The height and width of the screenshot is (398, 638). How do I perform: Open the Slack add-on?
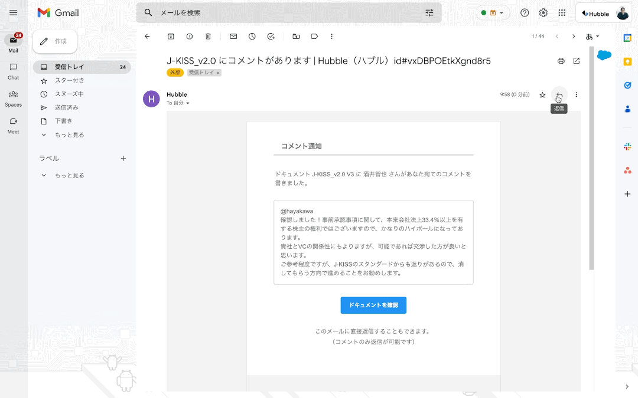coord(627,147)
